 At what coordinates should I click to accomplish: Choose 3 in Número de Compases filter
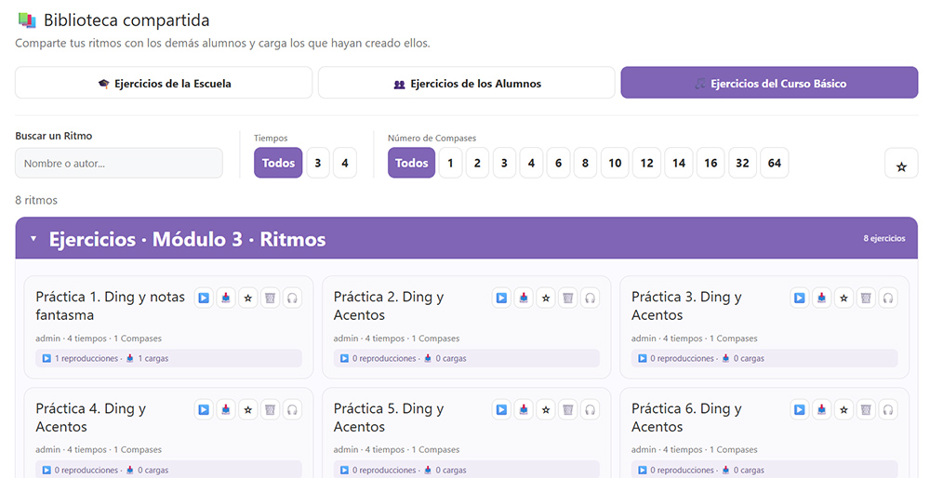504,163
